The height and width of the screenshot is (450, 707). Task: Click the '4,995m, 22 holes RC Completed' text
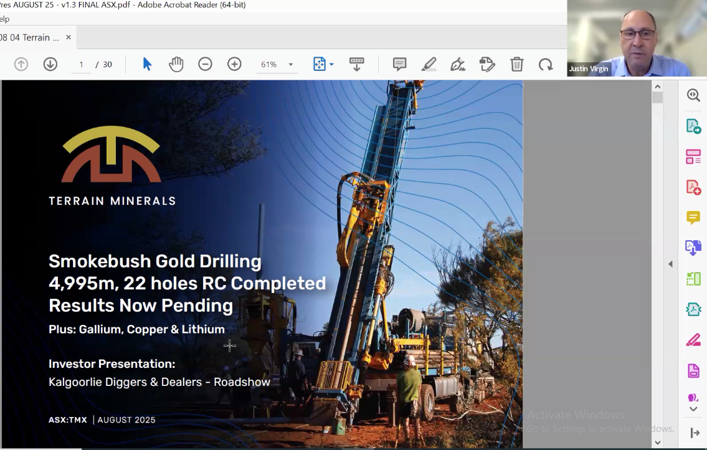click(x=187, y=283)
